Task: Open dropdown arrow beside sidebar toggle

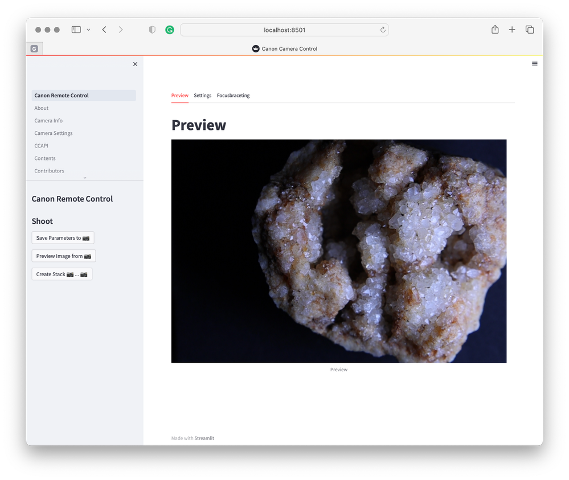Action: [88, 30]
